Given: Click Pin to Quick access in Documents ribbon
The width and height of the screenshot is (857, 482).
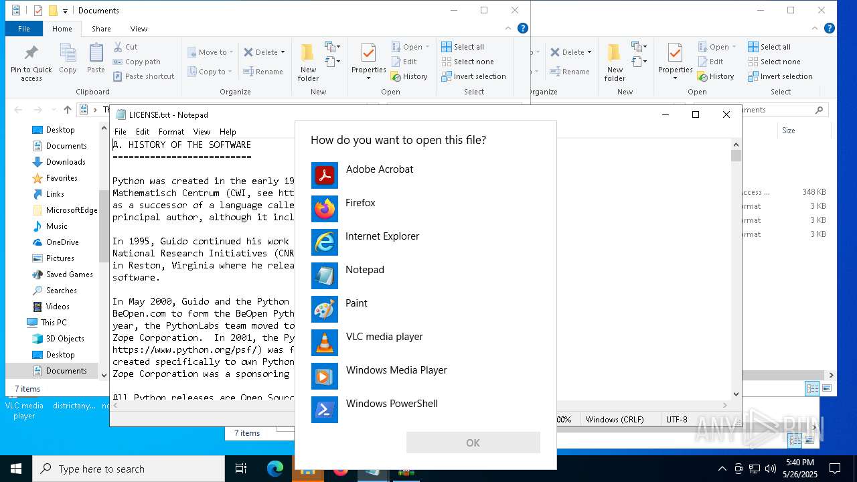Looking at the screenshot, I should (x=31, y=62).
